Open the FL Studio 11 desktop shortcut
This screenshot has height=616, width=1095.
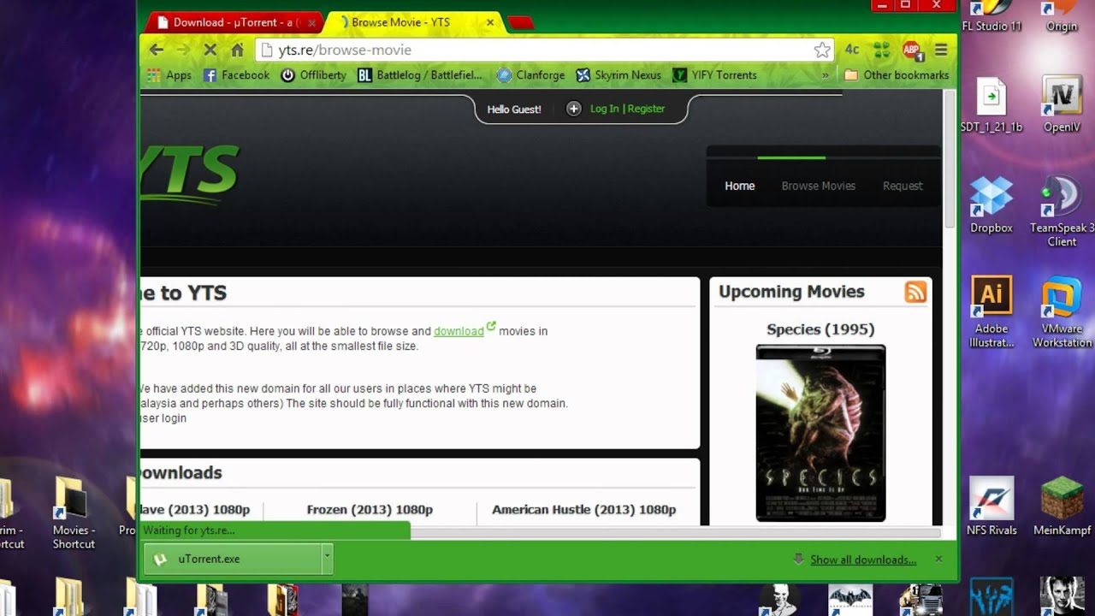(991, 17)
